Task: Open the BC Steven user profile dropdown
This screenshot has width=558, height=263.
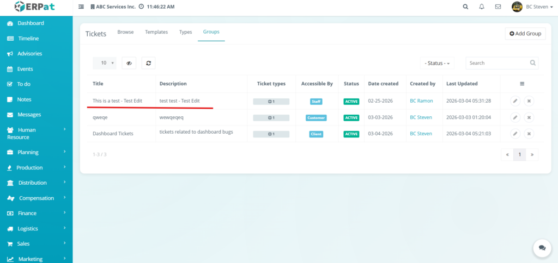Action: click(532, 7)
